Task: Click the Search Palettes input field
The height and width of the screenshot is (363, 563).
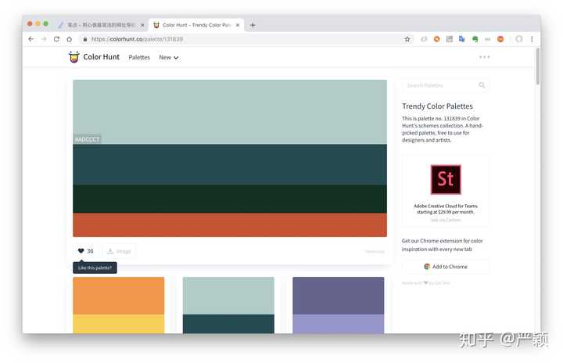Action: tap(439, 85)
